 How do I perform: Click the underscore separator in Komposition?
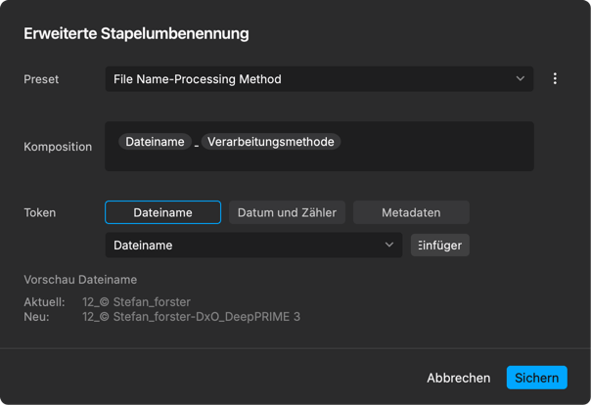pos(197,145)
